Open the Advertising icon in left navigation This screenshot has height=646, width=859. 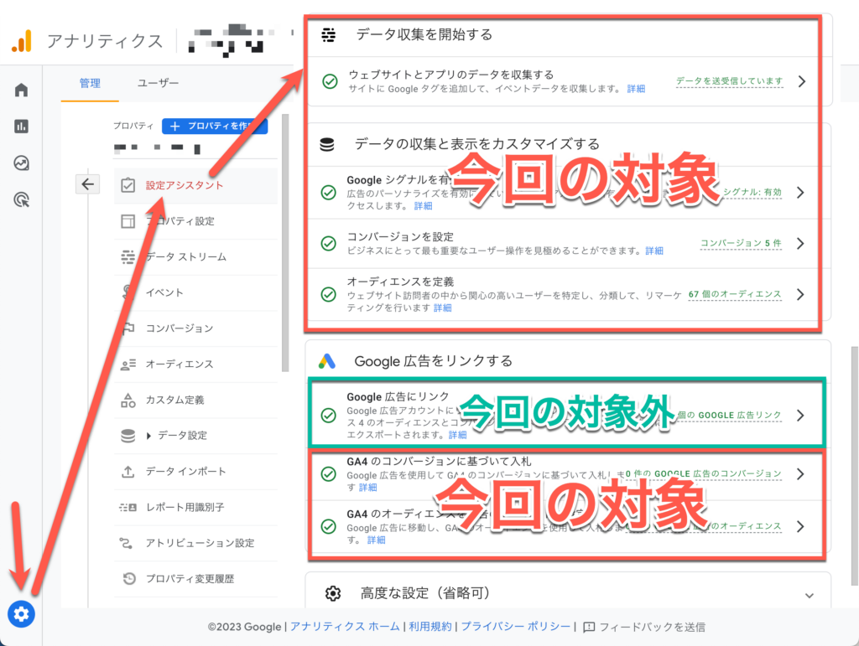(21, 199)
